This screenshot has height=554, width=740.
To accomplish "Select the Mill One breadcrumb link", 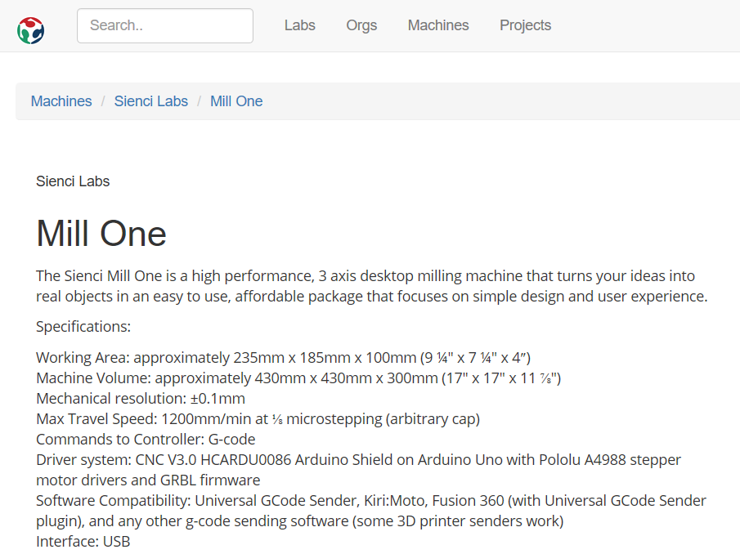I will coord(236,101).
